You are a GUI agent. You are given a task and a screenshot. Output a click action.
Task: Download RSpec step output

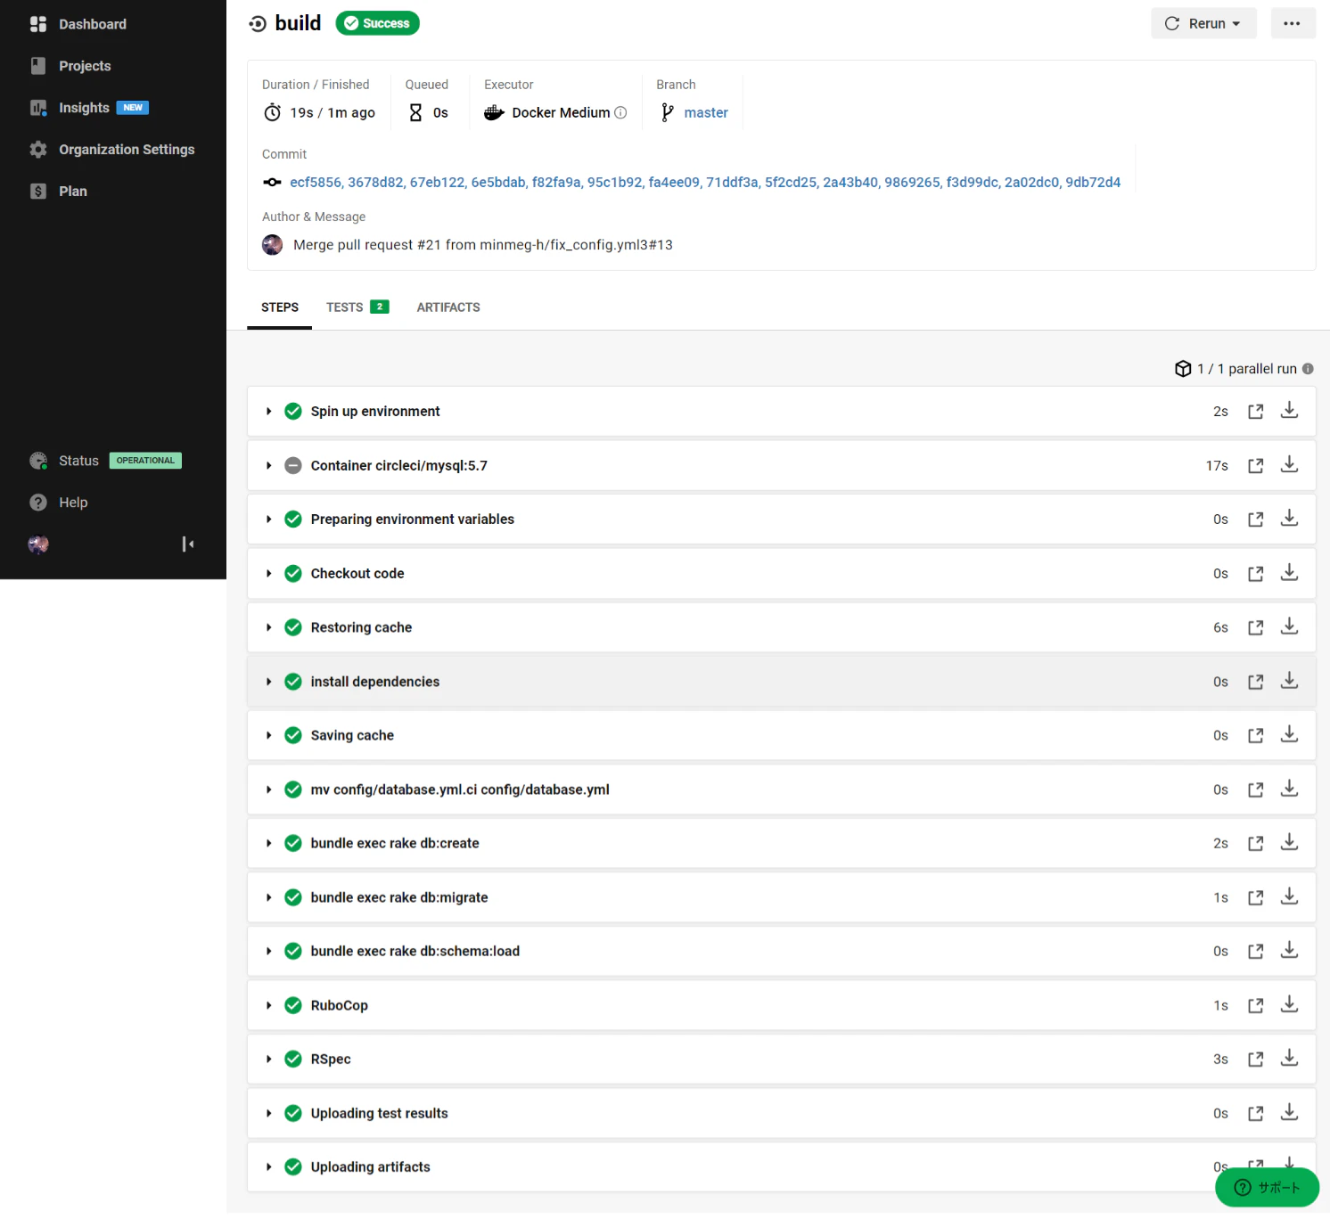(1290, 1059)
